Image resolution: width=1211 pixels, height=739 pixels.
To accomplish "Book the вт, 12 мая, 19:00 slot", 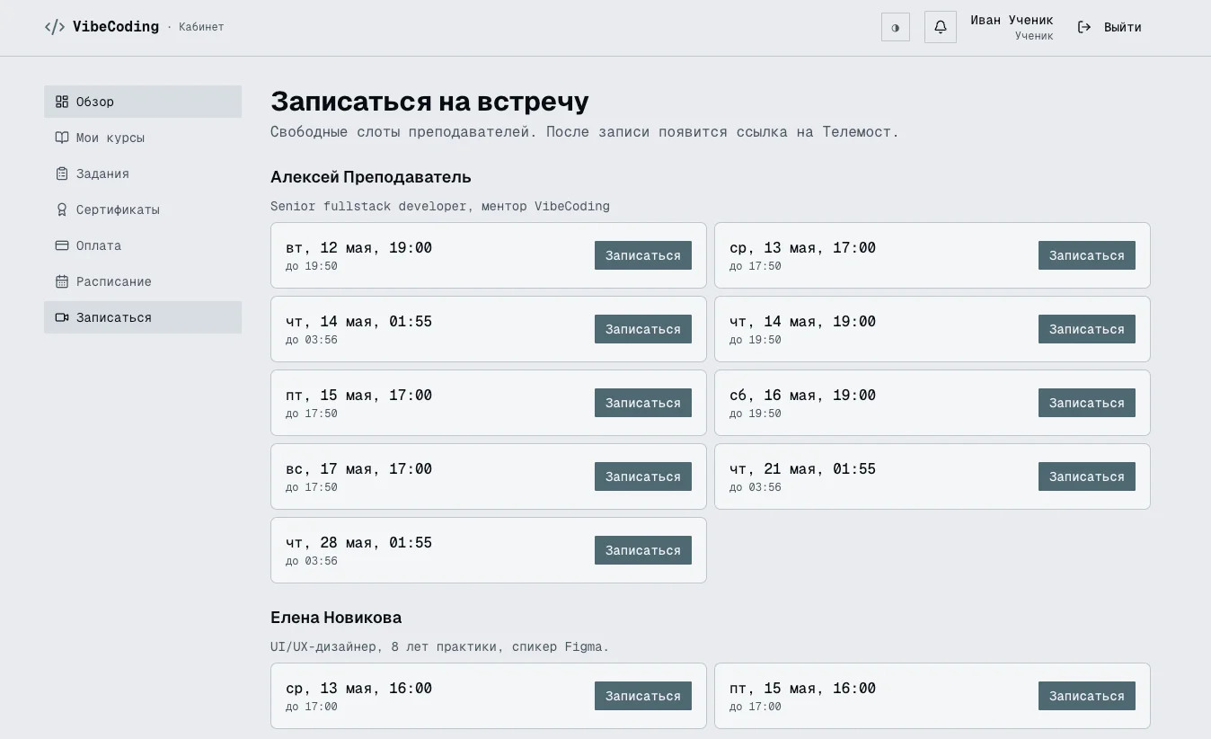I will (643, 255).
